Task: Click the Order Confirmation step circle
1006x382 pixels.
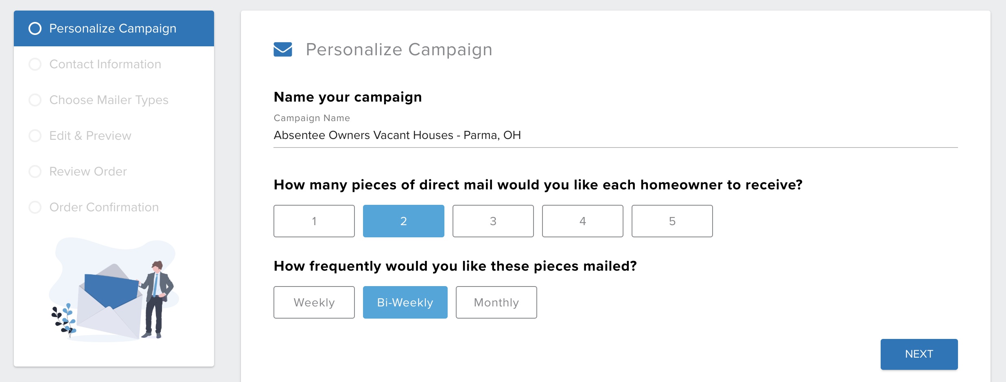Action: (35, 207)
